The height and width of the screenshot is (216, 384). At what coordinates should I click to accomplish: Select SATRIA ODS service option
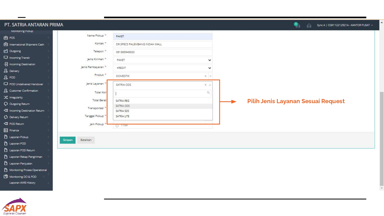click(x=163, y=106)
